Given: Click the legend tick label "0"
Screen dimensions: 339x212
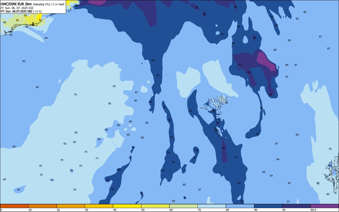Looking at the screenshot, I should click(x=1, y=210).
